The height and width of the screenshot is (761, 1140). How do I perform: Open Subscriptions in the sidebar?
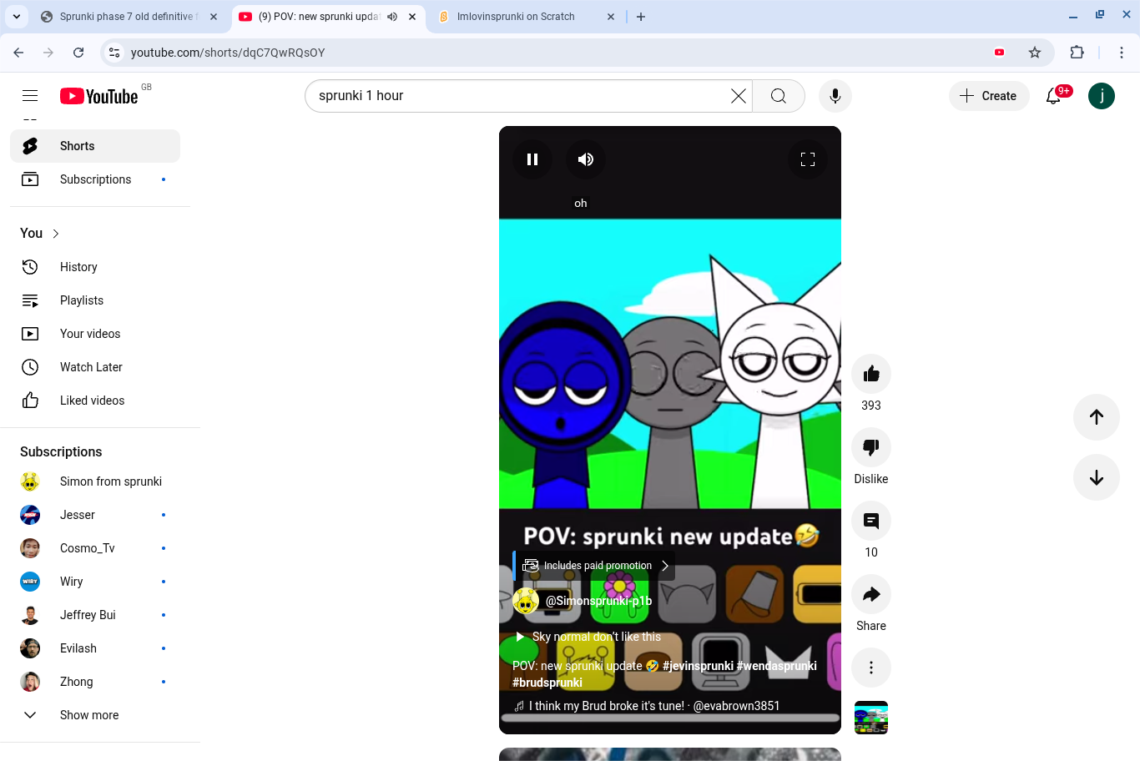click(x=95, y=179)
